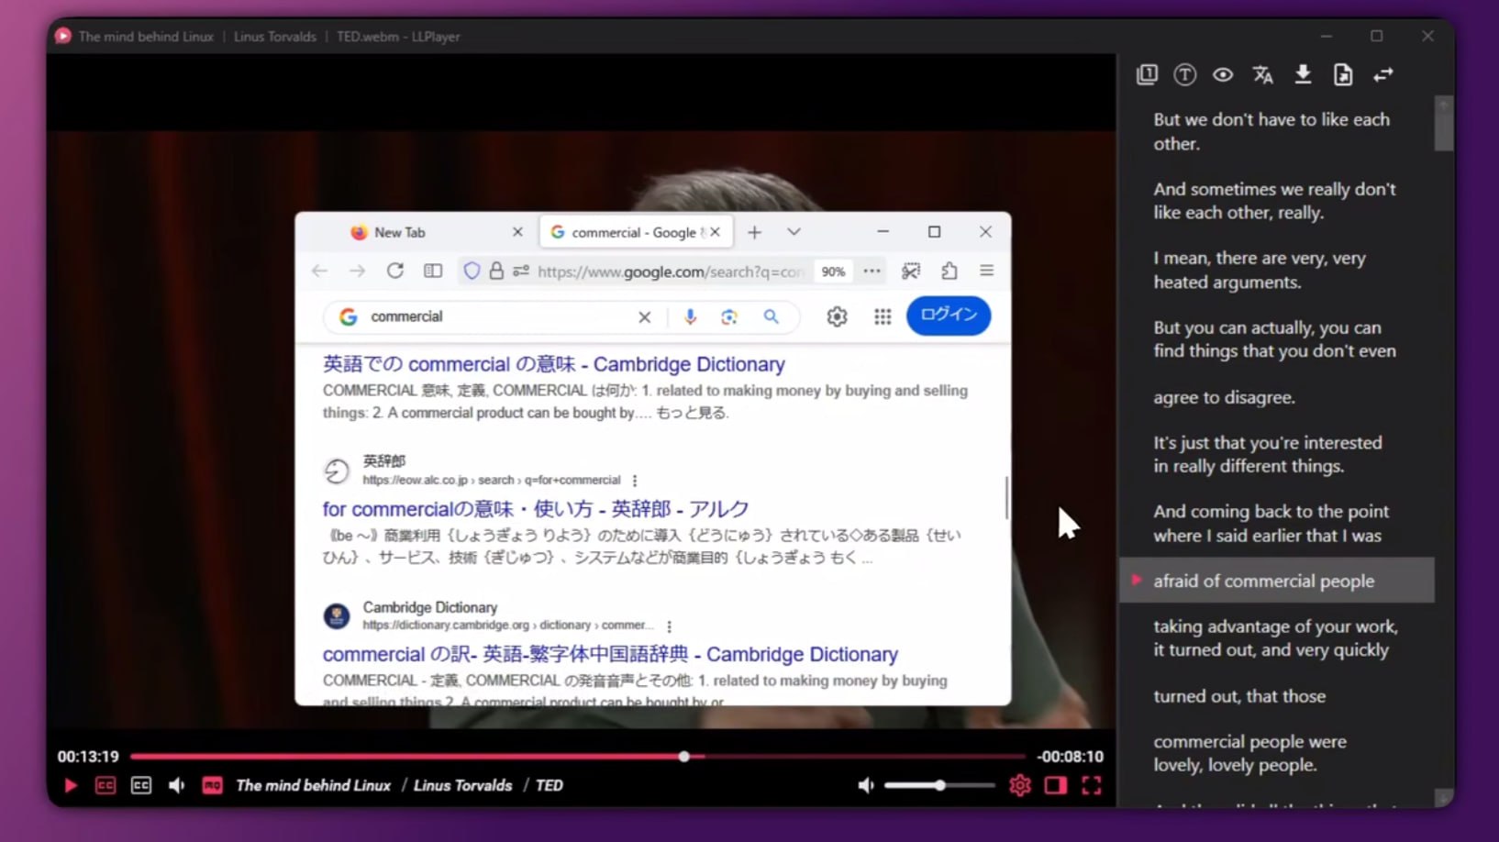Open the browser hamburger menu
This screenshot has height=842, width=1499.
click(986, 271)
